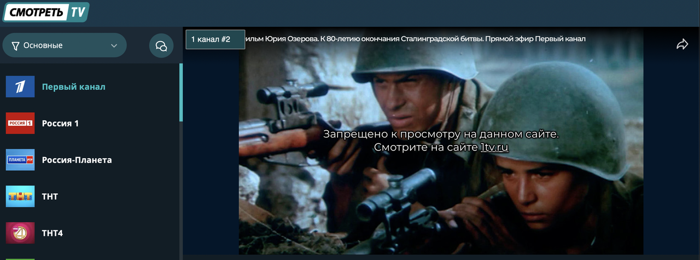Open the 1tv.ru link in player
Image resolution: width=700 pixels, height=260 pixels.
[x=494, y=147]
